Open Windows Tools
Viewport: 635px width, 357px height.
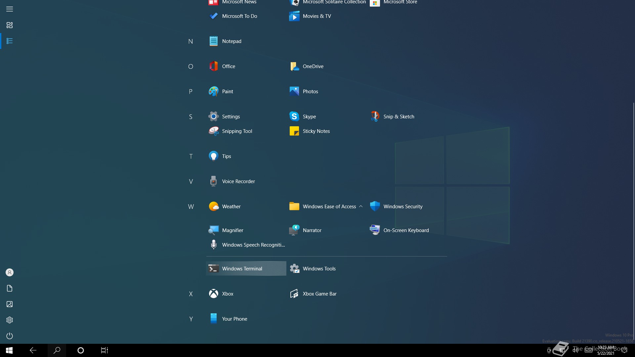coord(327,268)
